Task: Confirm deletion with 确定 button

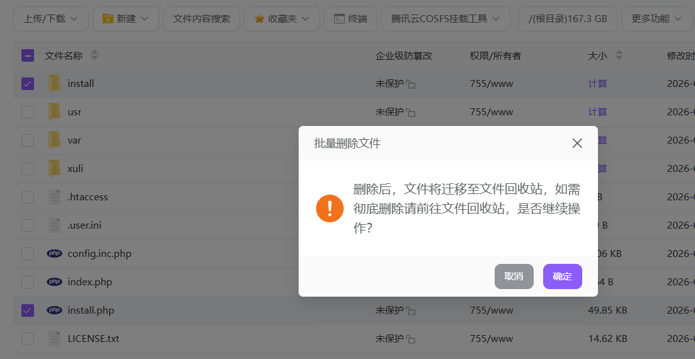Action: point(562,276)
